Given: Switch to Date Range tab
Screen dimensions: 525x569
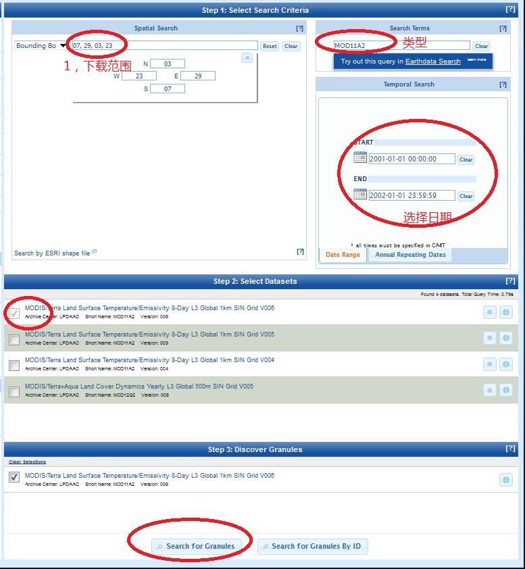Looking at the screenshot, I should pos(343,255).
